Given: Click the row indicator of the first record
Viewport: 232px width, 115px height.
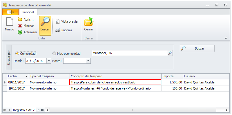Looking at the screenshot, I should pos(5,82).
